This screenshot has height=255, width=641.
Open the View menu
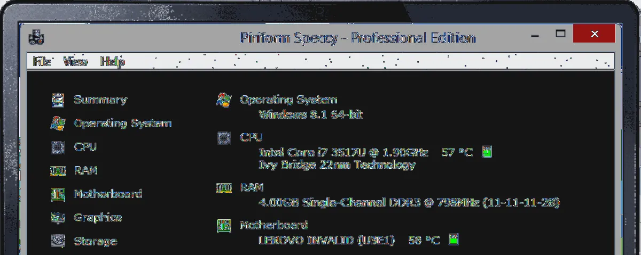coord(75,62)
